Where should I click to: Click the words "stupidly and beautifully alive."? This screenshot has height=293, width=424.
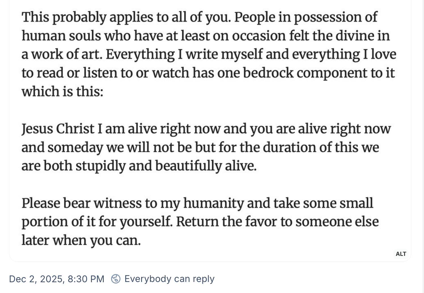166,166
